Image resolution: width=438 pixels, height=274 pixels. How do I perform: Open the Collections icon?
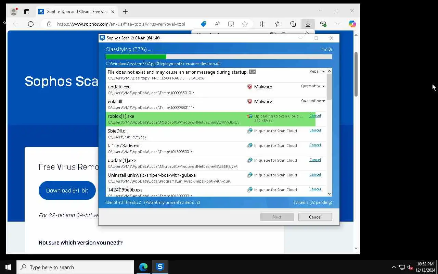pos(293,24)
